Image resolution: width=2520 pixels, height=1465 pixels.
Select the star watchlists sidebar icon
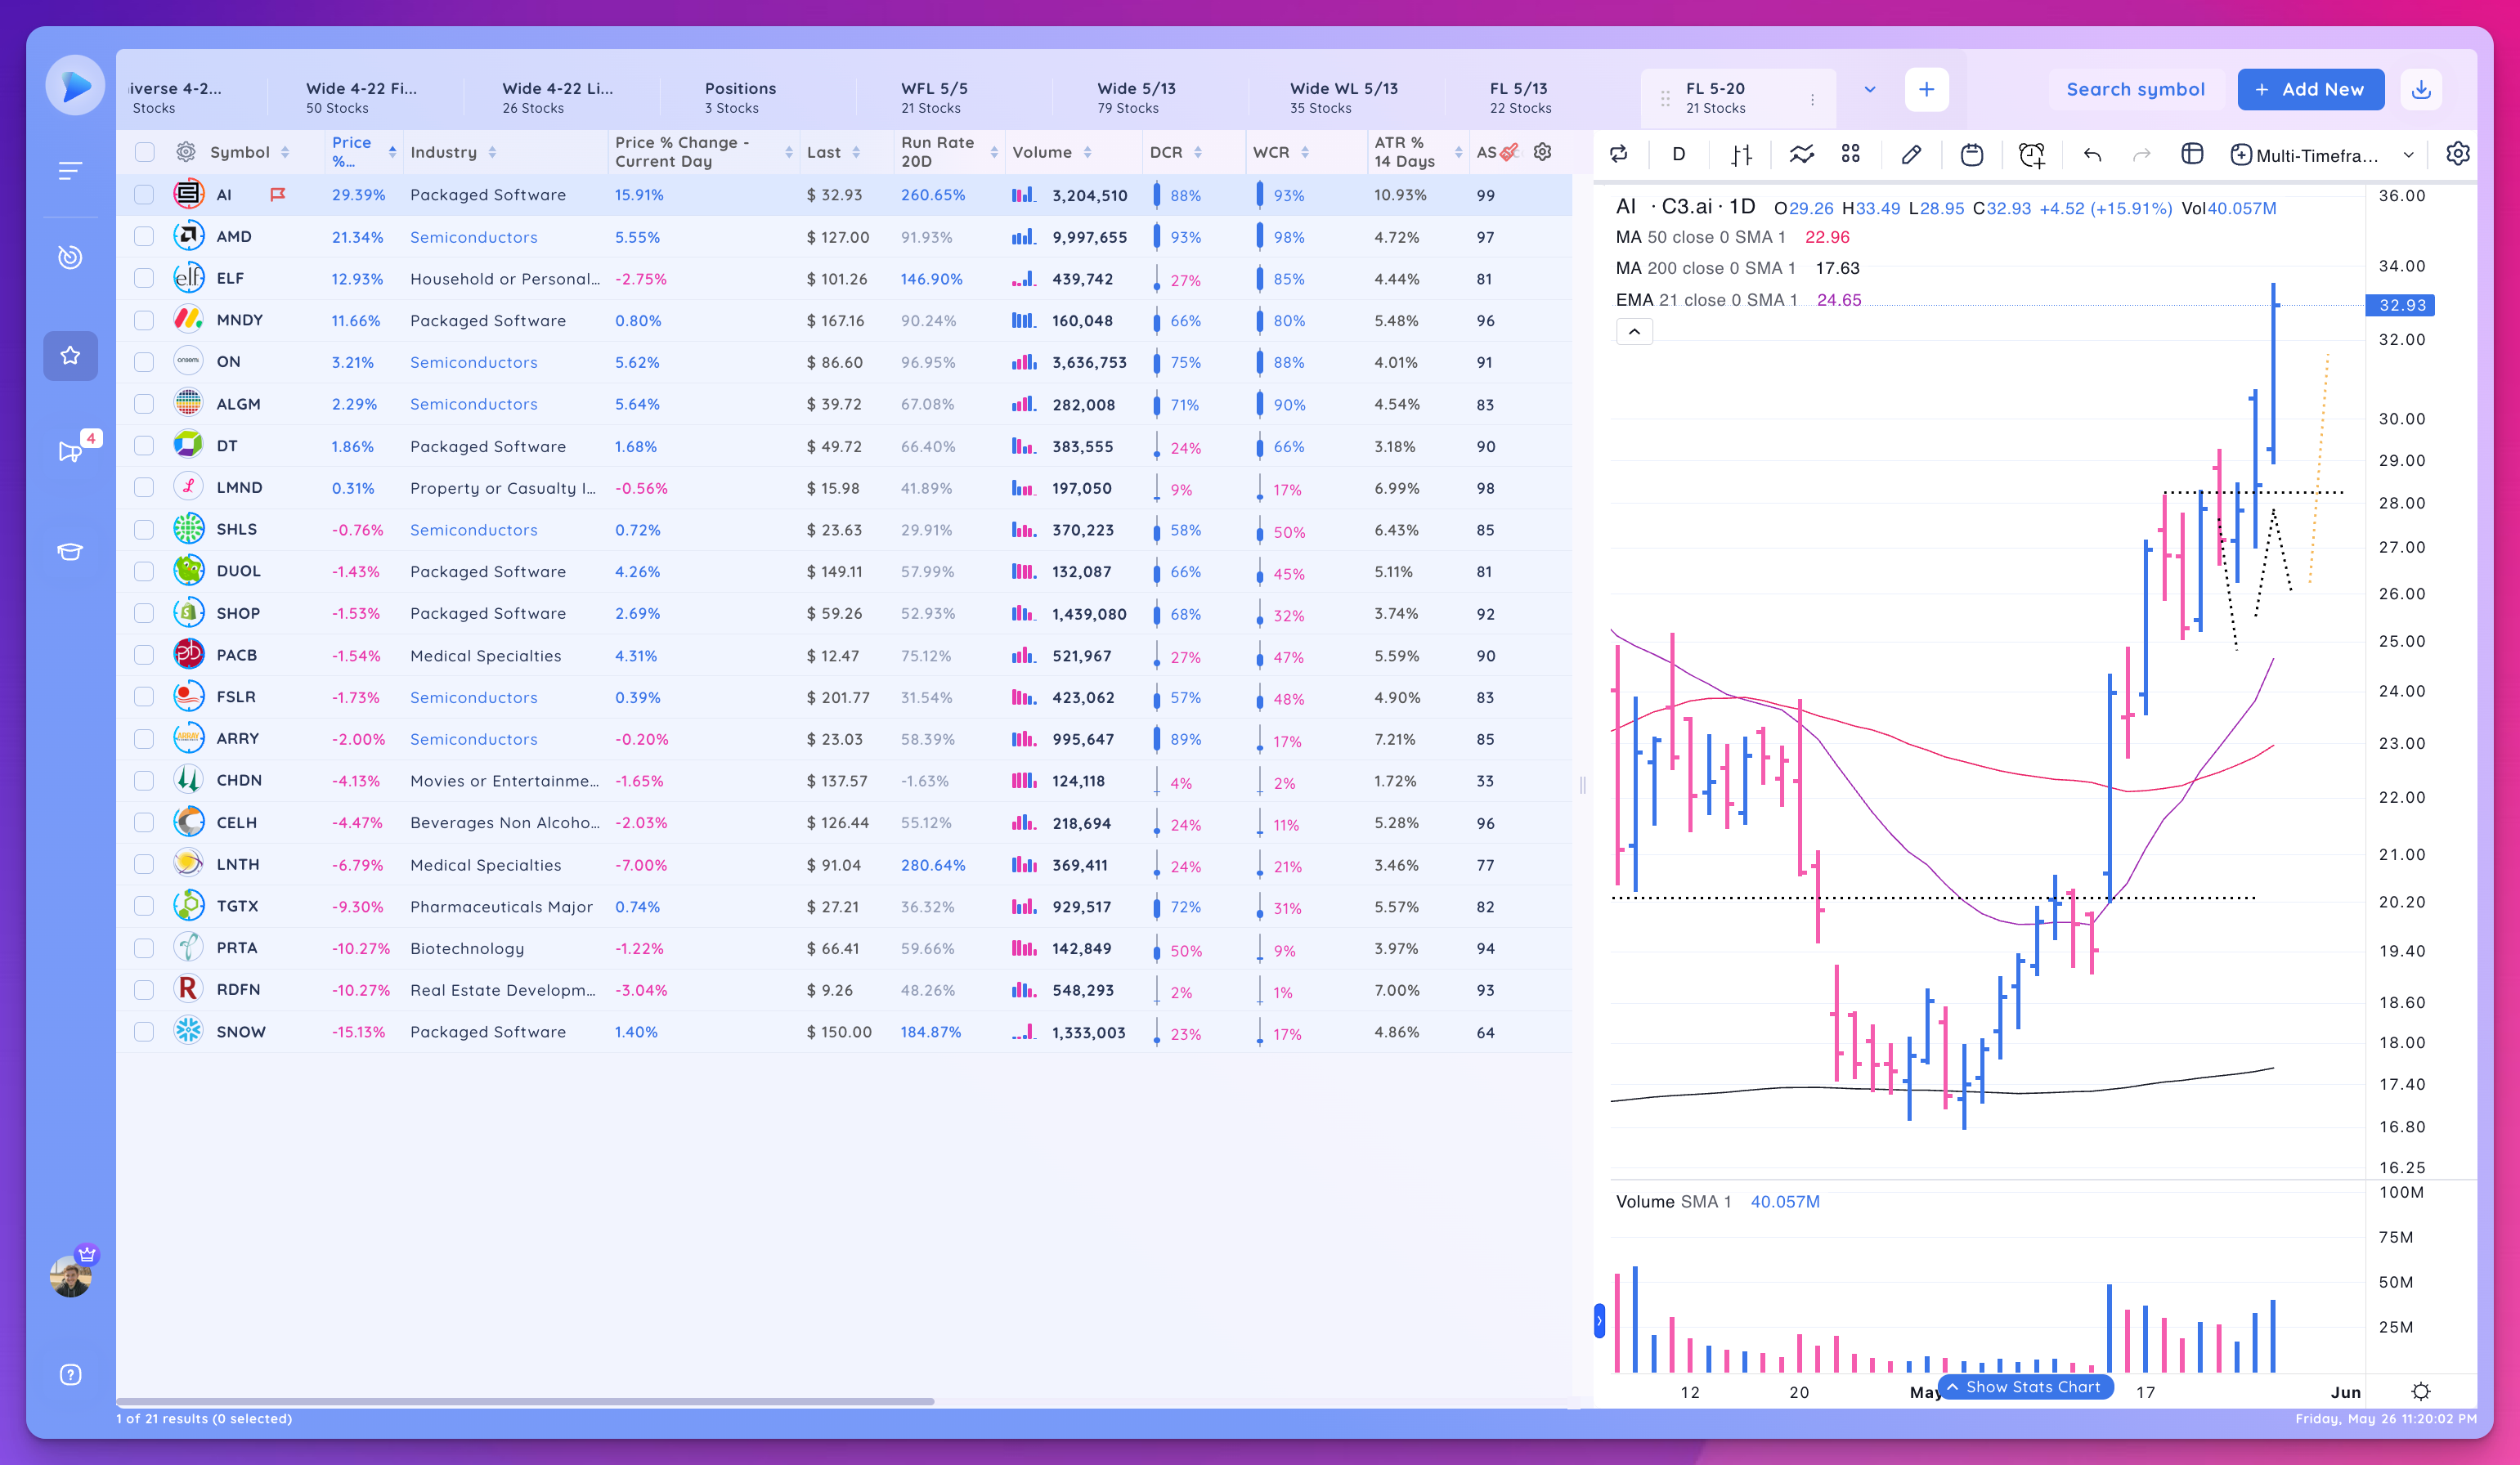click(70, 355)
